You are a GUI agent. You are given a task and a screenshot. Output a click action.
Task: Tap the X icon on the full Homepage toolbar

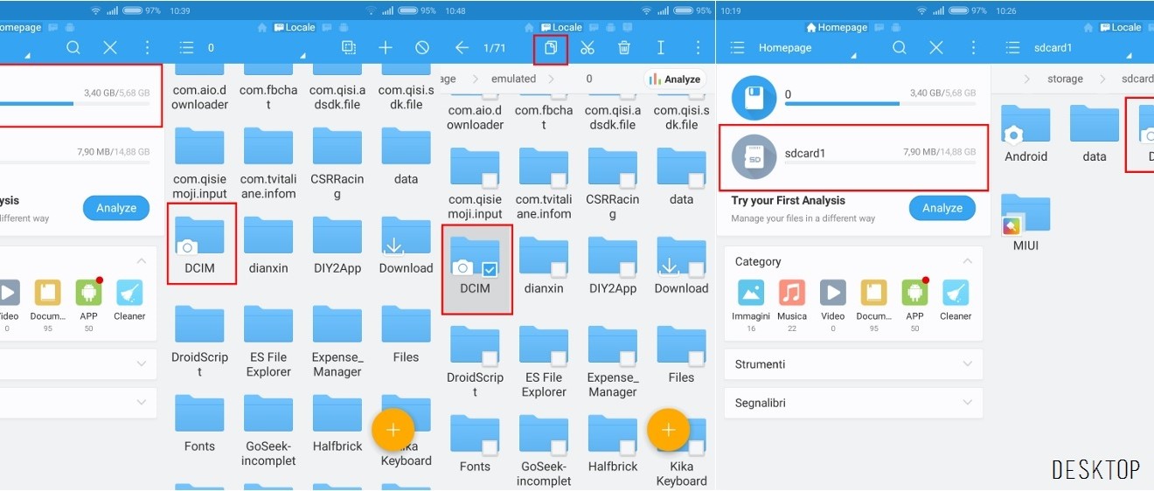coord(935,48)
